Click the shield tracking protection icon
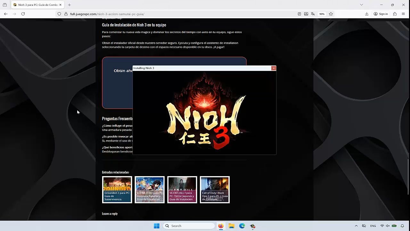 point(59,14)
